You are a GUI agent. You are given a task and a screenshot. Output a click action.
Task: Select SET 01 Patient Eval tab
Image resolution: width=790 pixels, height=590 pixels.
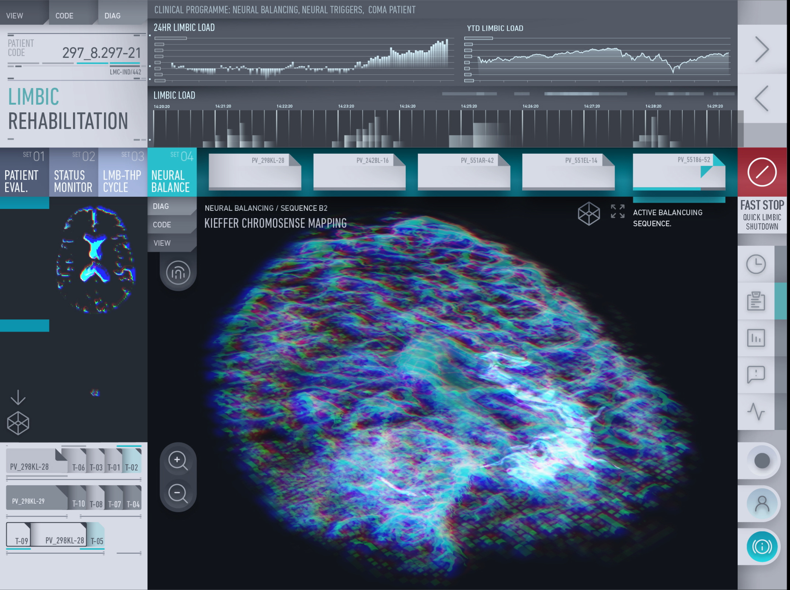24,172
